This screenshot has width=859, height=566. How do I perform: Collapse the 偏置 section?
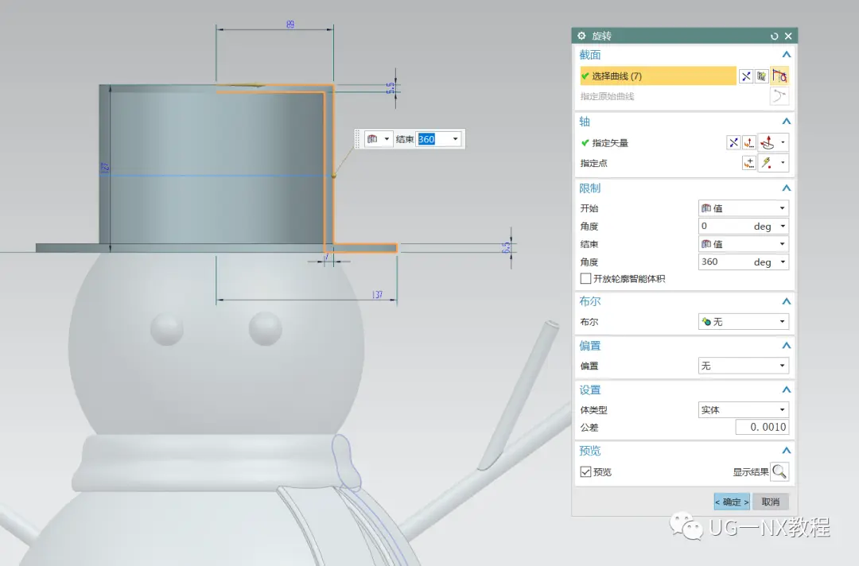click(786, 346)
